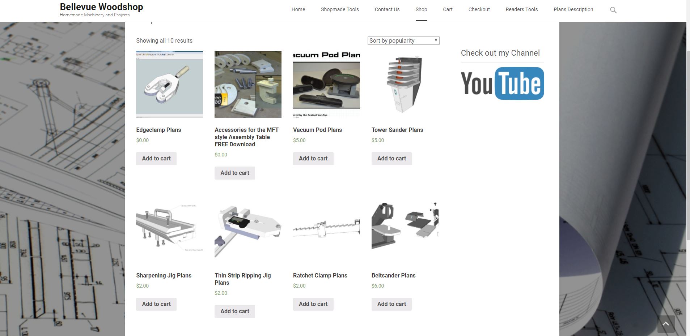Add Edgeclamp Plans to cart
The width and height of the screenshot is (690, 336).
pyautogui.click(x=156, y=159)
